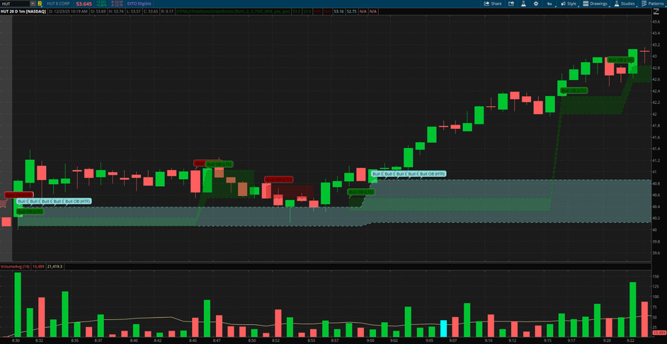Click the HUT 8 CORP company name
667x344 pixels.
59,3
